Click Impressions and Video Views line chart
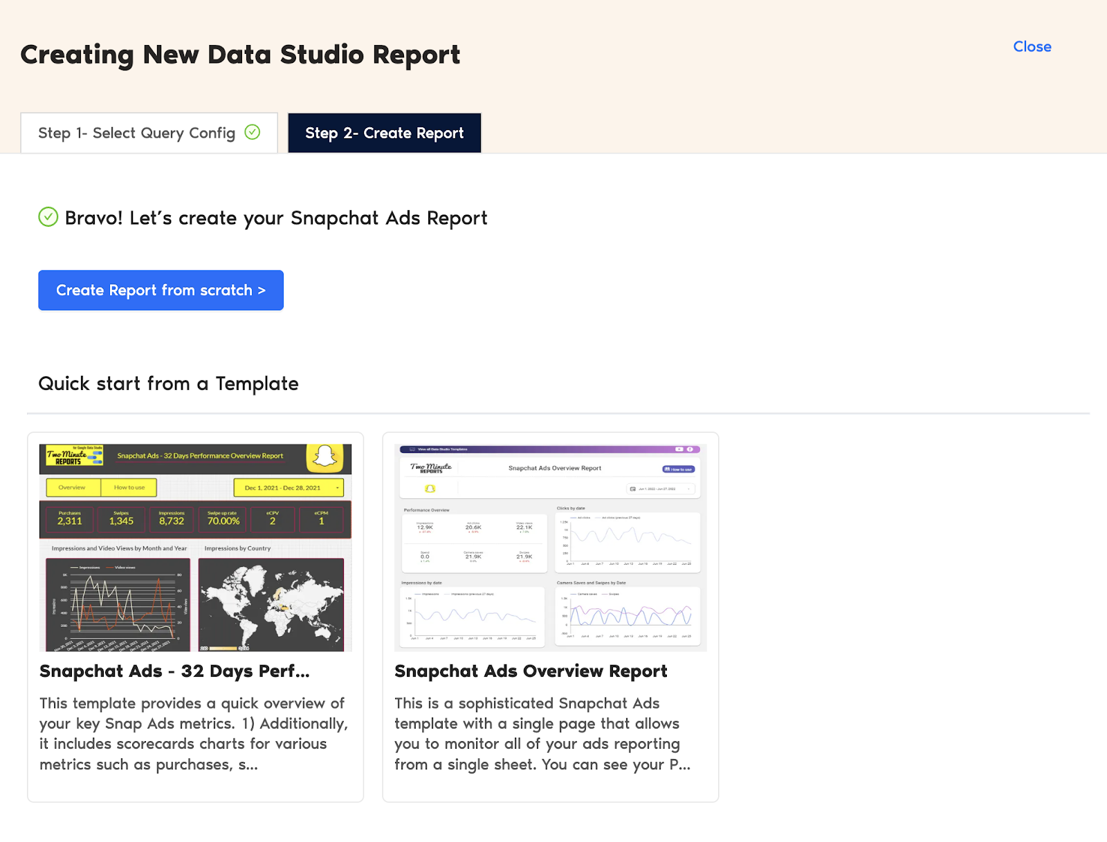The image size is (1107, 842). (x=118, y=605)
